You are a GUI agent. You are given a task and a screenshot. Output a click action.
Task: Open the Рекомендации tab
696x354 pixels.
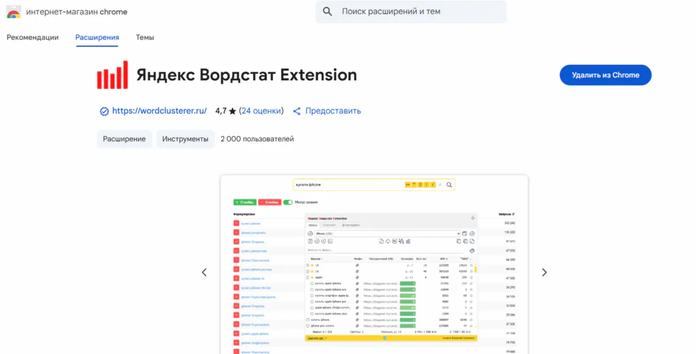click(33, 37)
